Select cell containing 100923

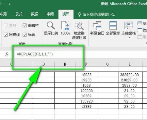pyautogui.click(x=86, y=101)
